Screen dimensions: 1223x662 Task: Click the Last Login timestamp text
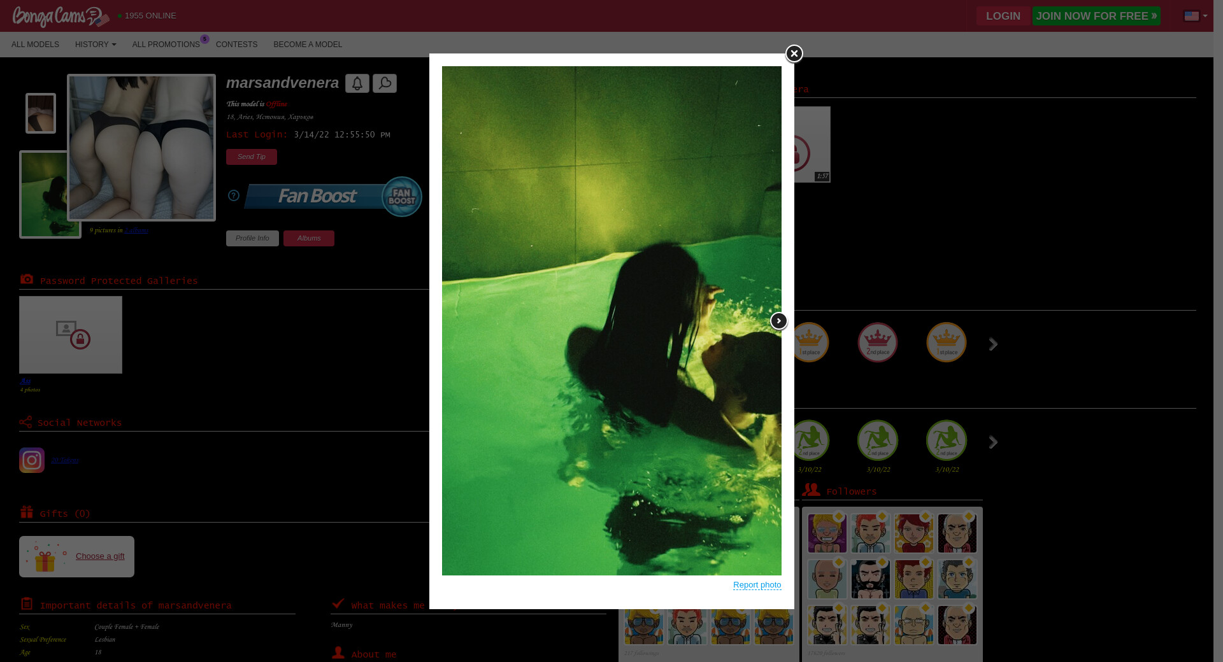(x=342, y=135)
